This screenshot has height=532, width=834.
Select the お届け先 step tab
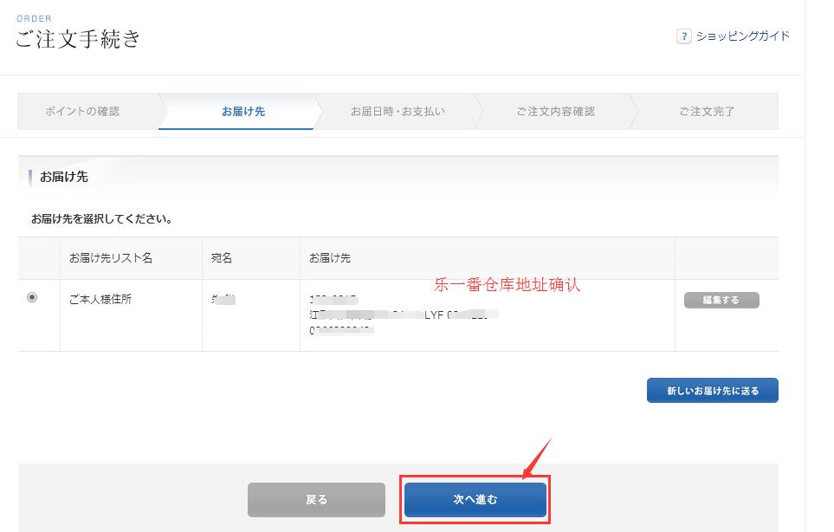[242, 112]
